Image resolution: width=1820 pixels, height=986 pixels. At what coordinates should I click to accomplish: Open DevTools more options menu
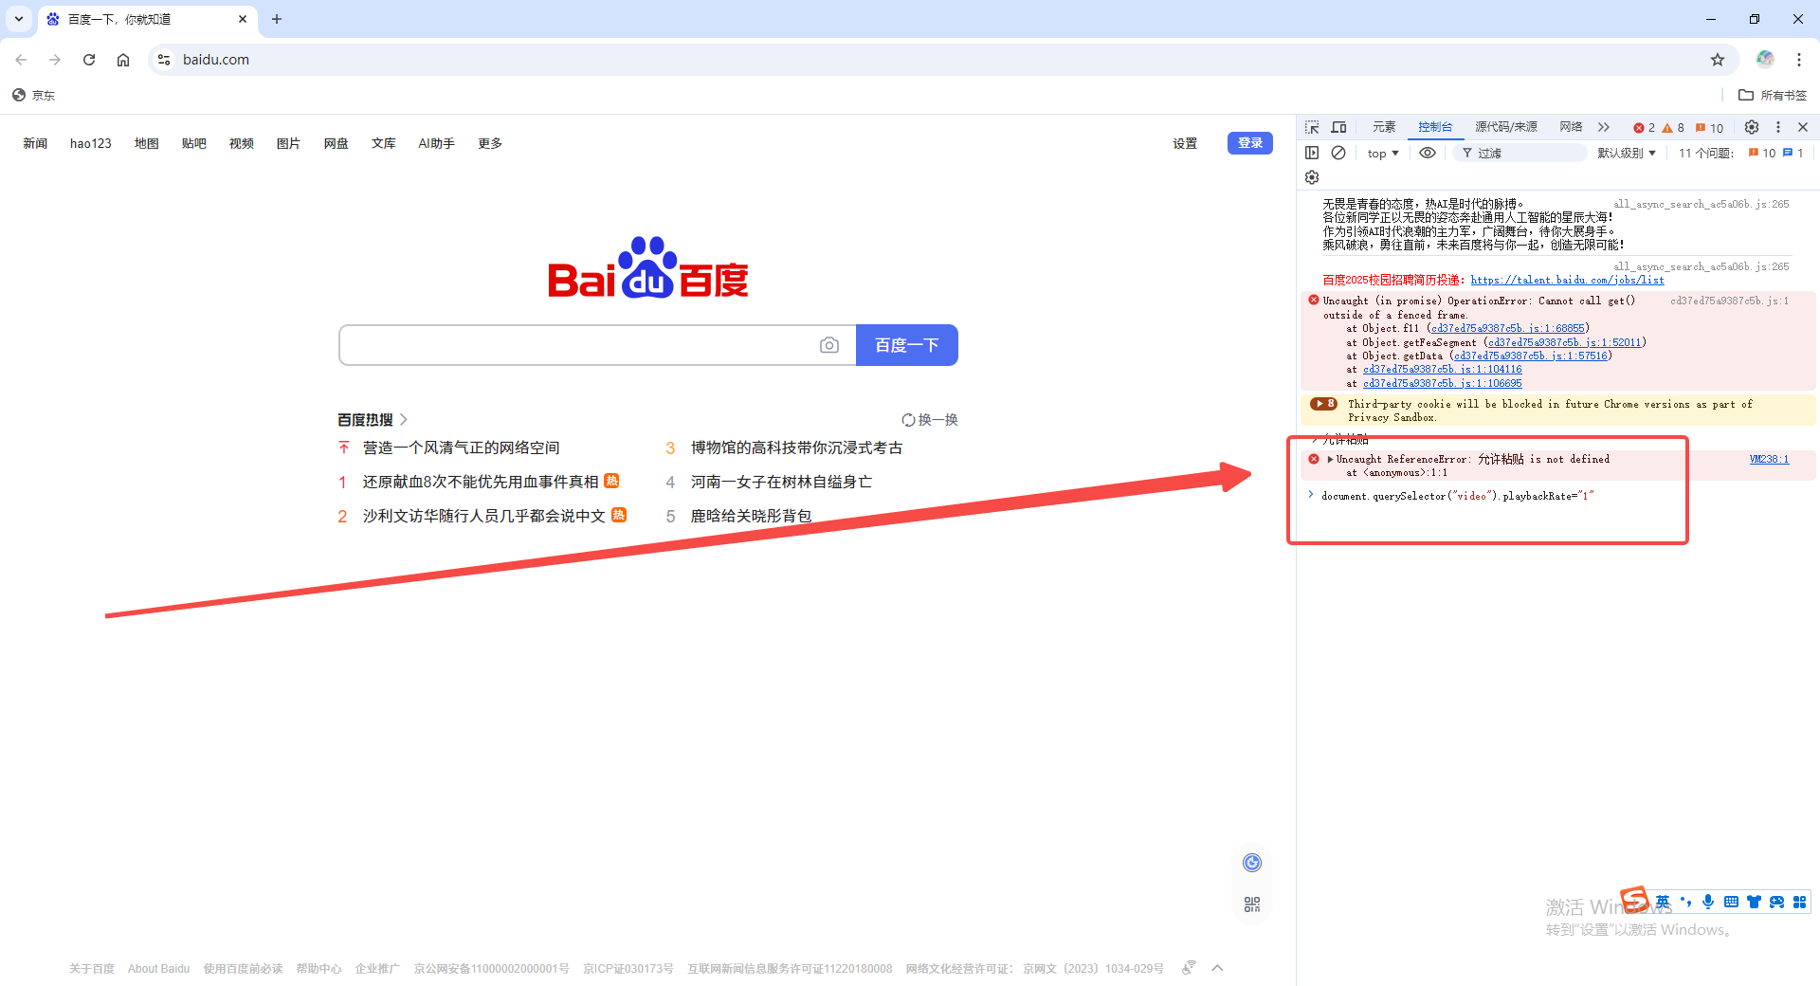pos(1778,127)
